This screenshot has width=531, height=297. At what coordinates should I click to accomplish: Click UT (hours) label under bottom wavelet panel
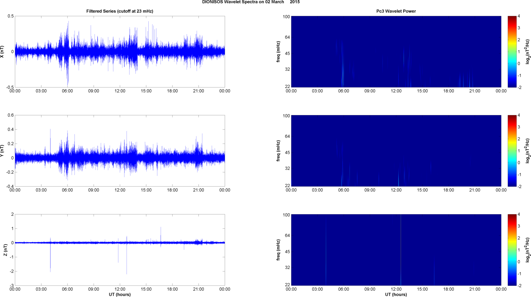click(x=396, y=294)
